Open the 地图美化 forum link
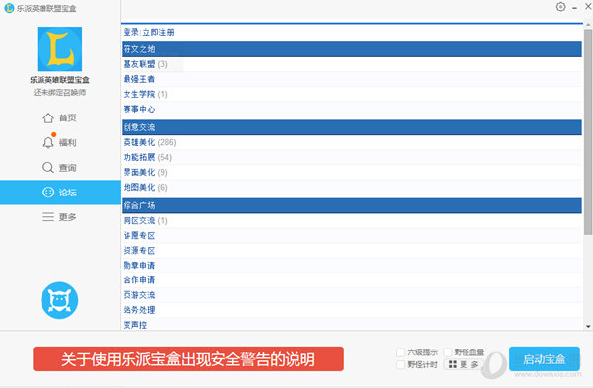The image size is (593, 388). [x=139, y=187]
